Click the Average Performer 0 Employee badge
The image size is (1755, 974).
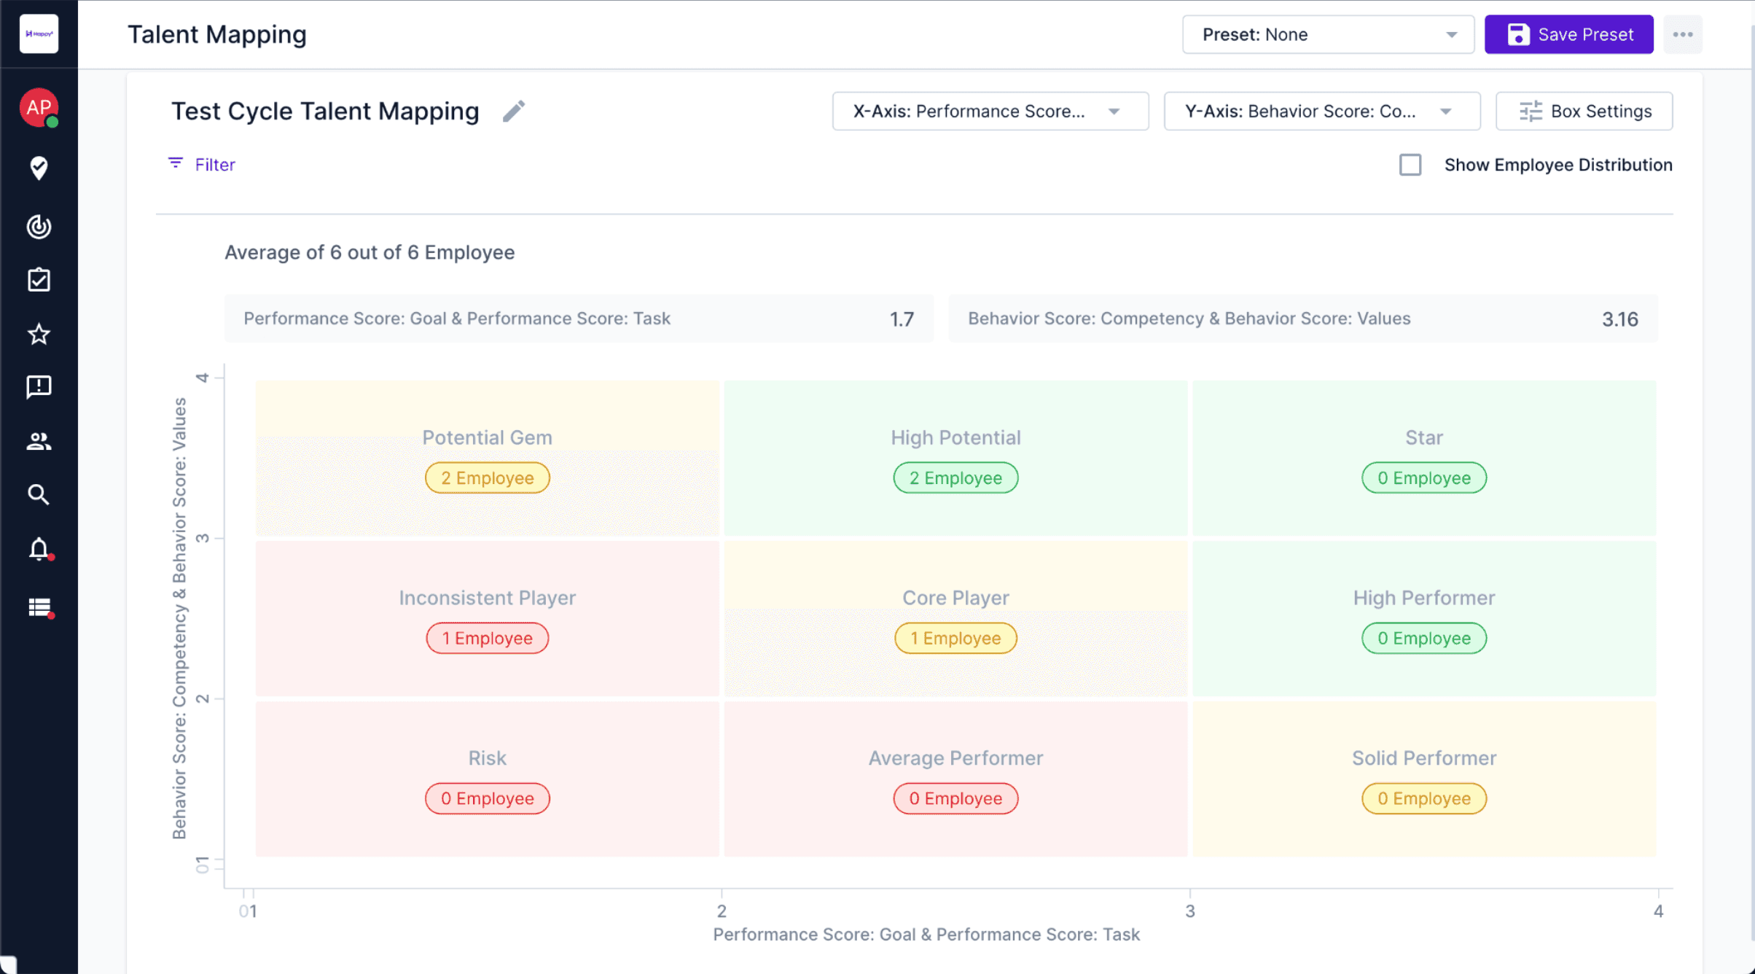coord(955,798)
